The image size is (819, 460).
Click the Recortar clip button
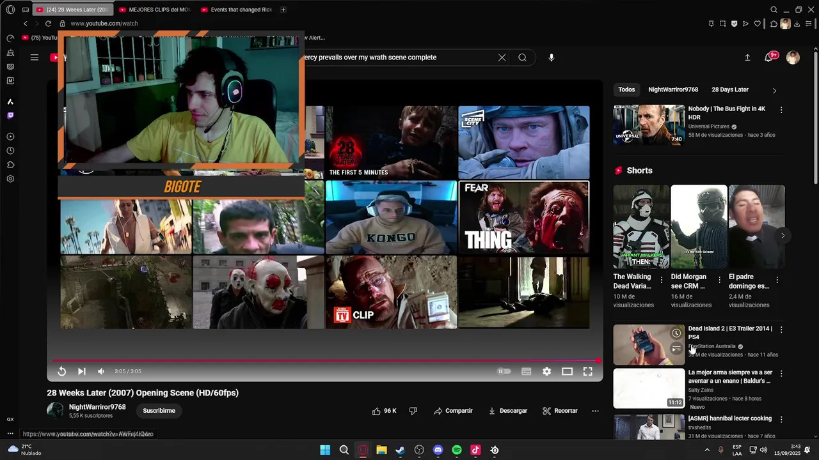[x=560, y=411]
